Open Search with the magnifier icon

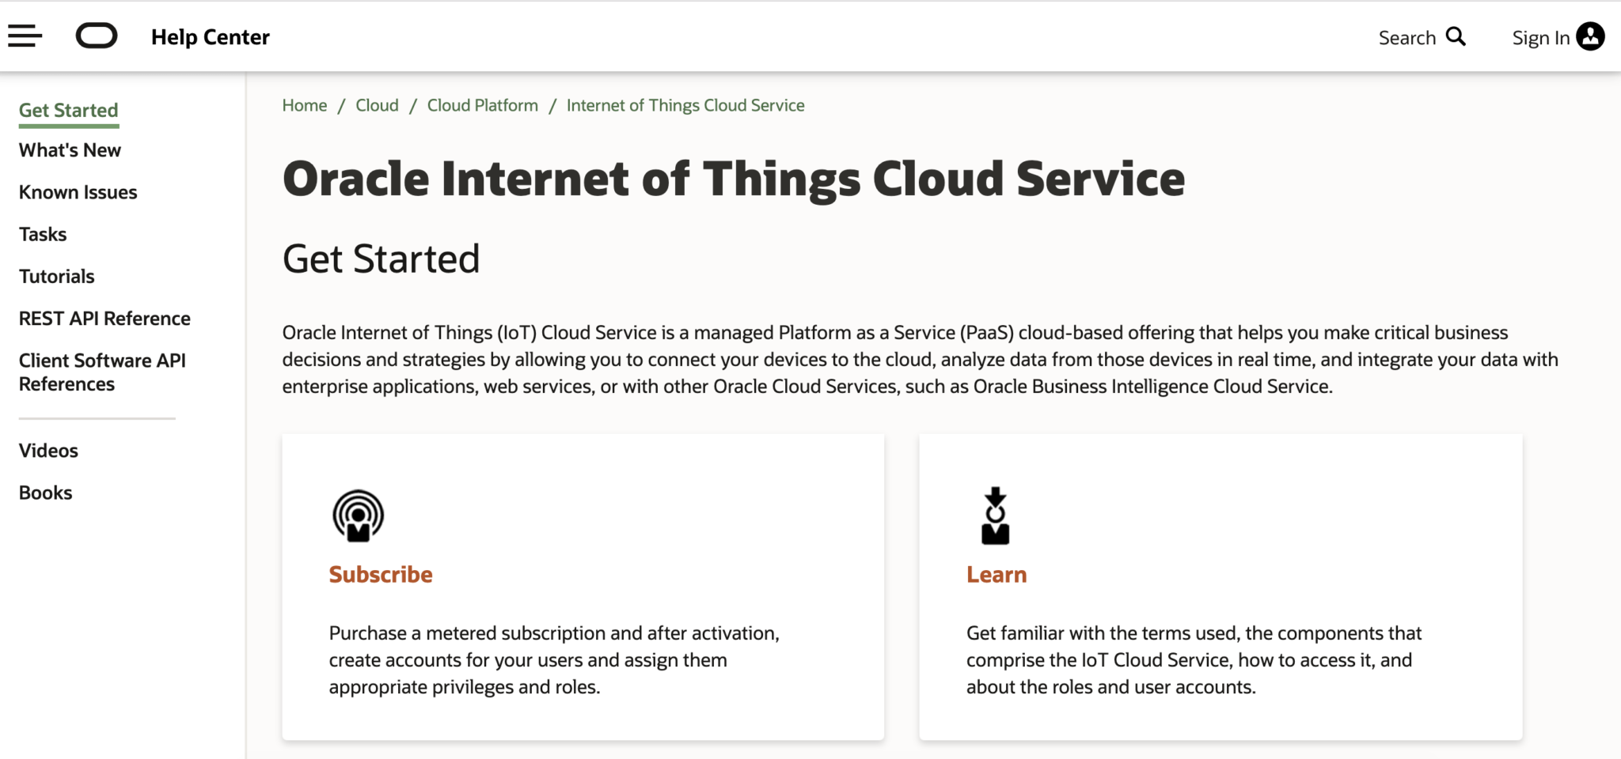coord(1456,36)
